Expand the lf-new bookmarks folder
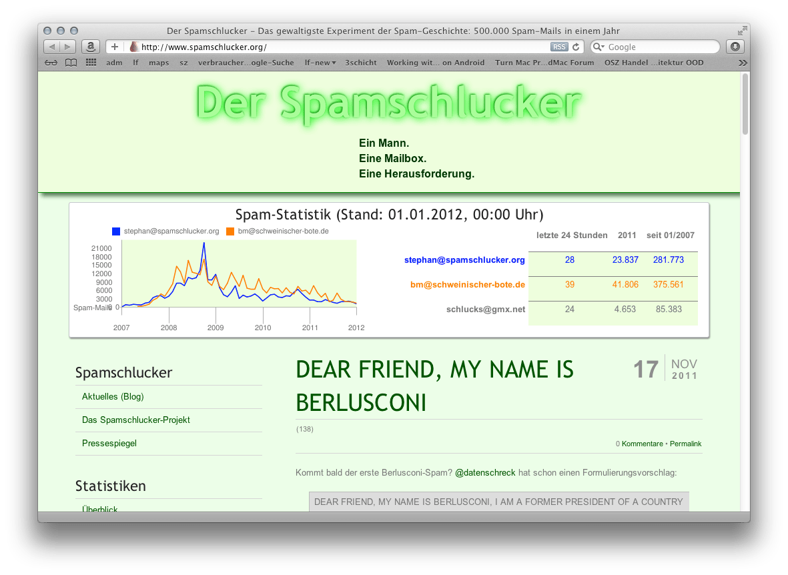Screen dimensions: 788x575 (320, 63)
